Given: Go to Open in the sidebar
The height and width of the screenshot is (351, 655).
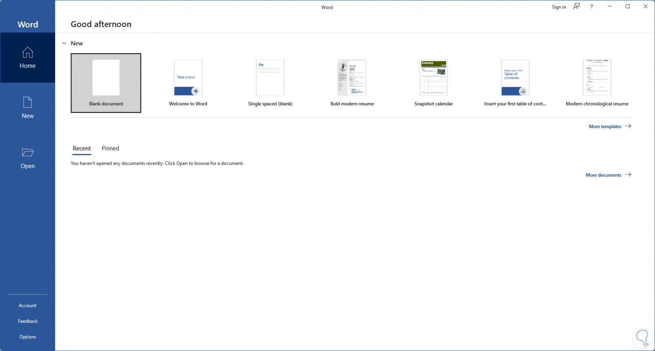Looking at the screenshot, I should [27, 158].
